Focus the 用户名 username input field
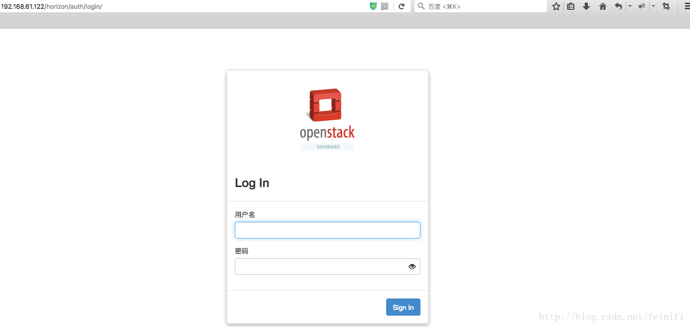 click(x=328, y=230)
